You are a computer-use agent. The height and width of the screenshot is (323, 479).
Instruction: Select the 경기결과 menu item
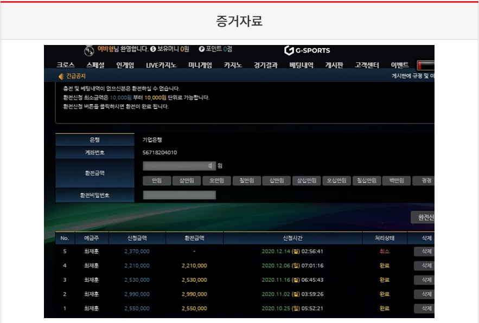point(265,65)
